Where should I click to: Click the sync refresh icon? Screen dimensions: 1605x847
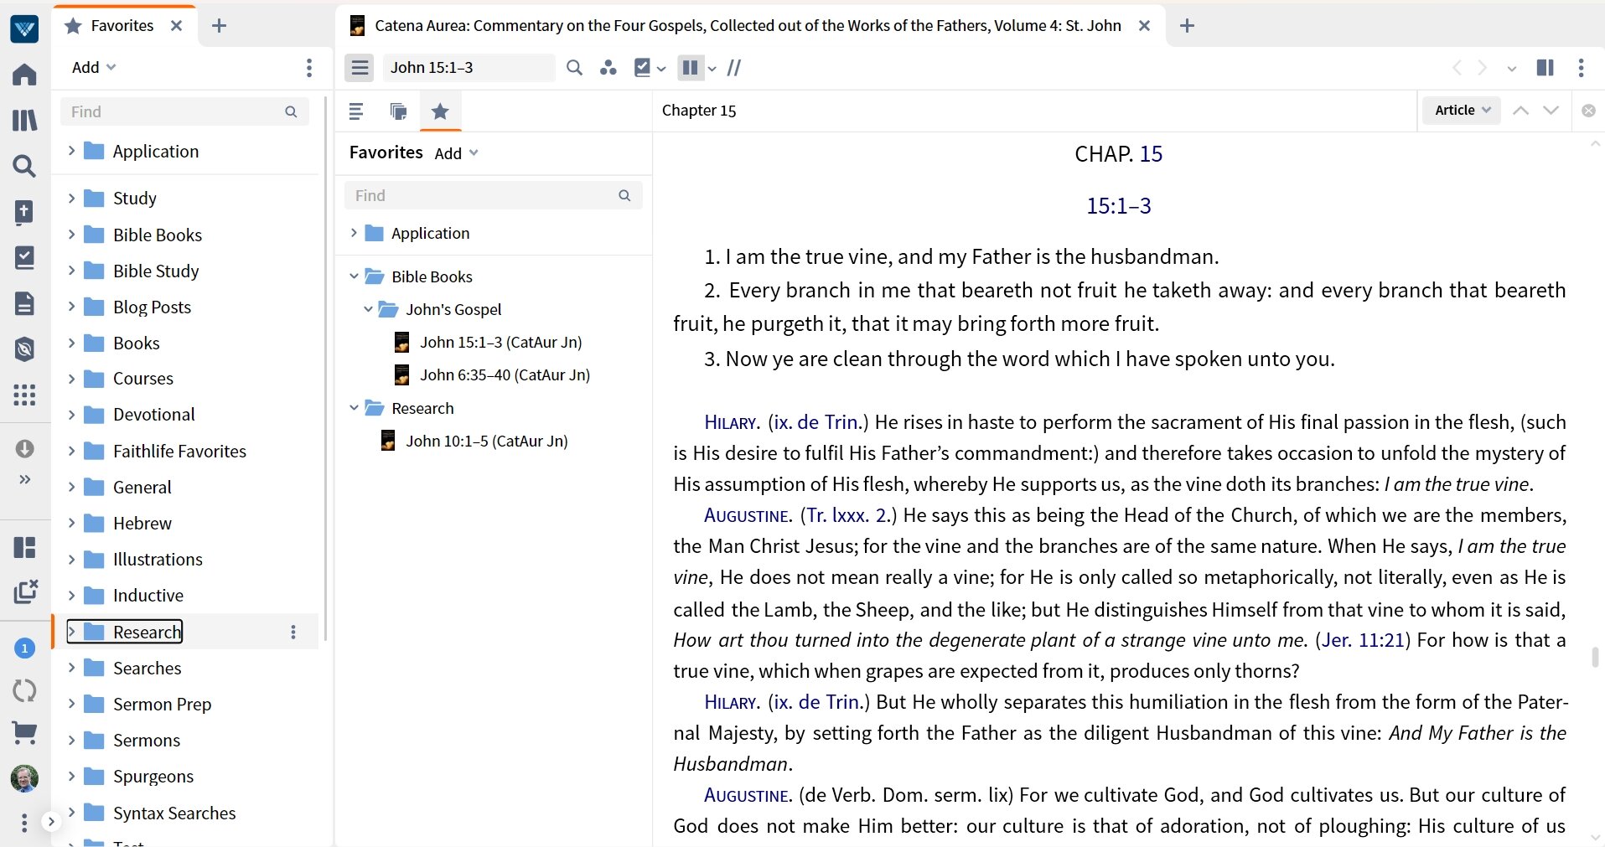click(24, 691)
